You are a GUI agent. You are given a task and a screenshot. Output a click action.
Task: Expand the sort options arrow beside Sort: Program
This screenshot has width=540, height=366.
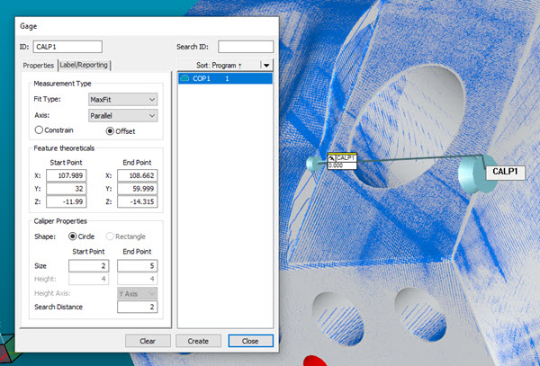(265, 65)
